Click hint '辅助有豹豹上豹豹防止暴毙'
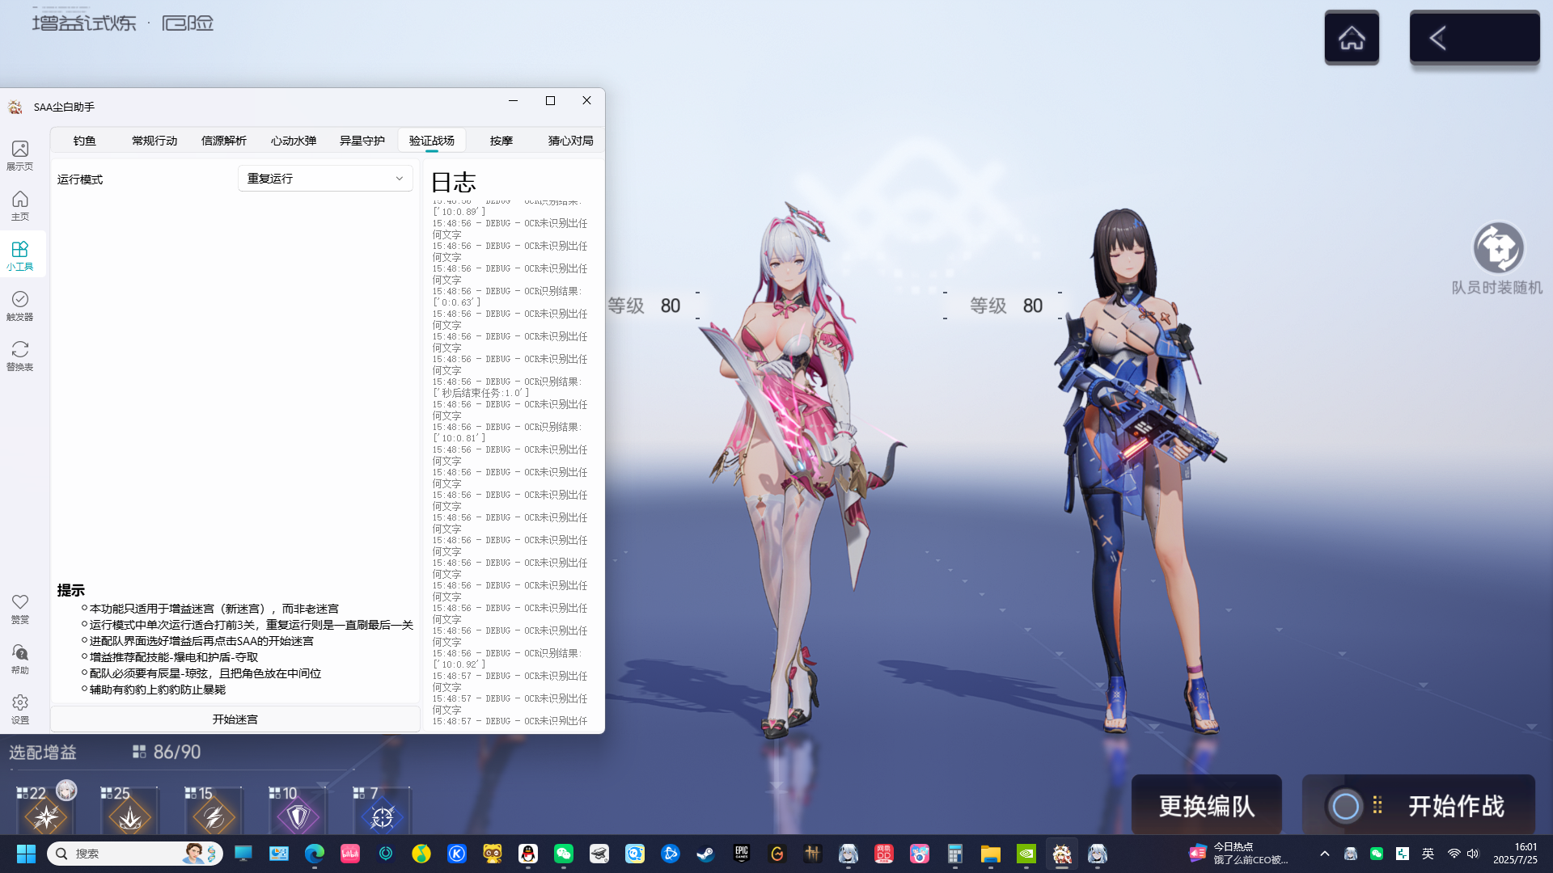 (x=157, y=690)
